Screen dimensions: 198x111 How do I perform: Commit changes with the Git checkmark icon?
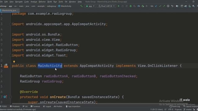[160, 6]
